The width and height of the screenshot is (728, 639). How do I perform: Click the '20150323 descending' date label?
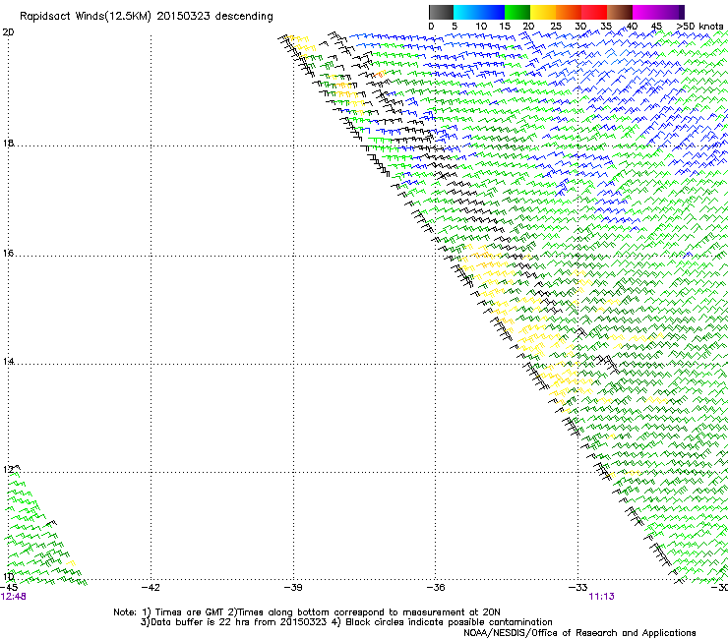coord(215,17)
